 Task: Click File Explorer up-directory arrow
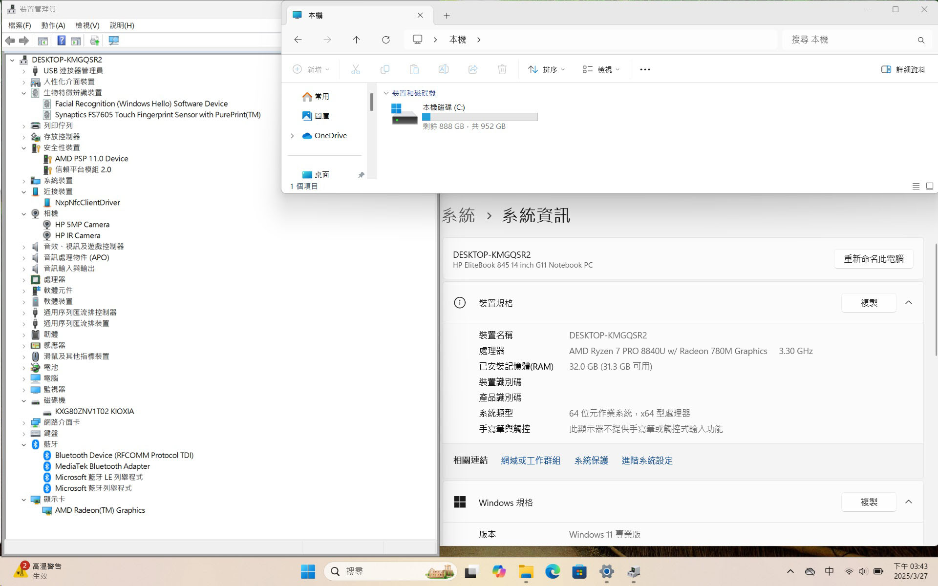click(x=356, y=40)
